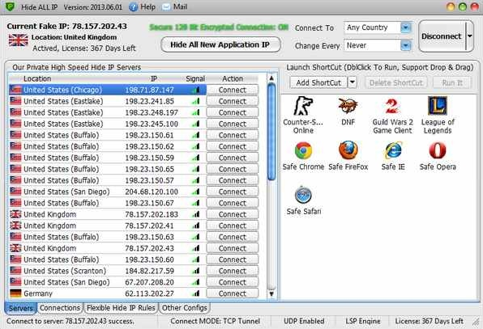This screenshot has width=483, height=329.
Task: Expand the Connect To country dropdown
Action: click(x=406, y=27)
